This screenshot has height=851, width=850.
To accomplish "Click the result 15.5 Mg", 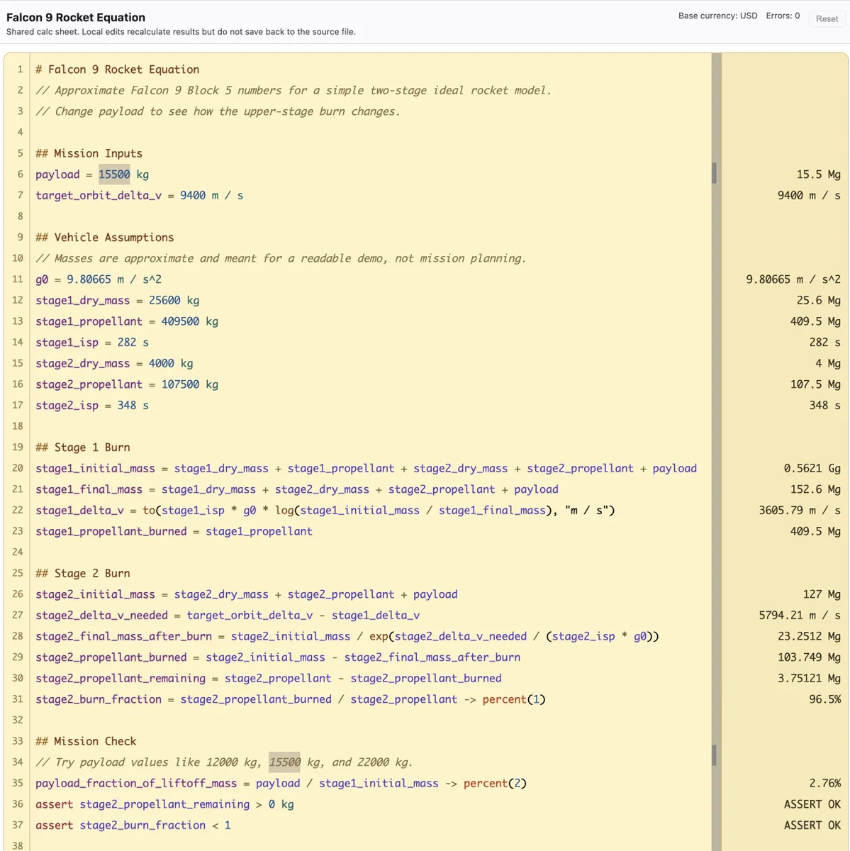I will (818, 174).
